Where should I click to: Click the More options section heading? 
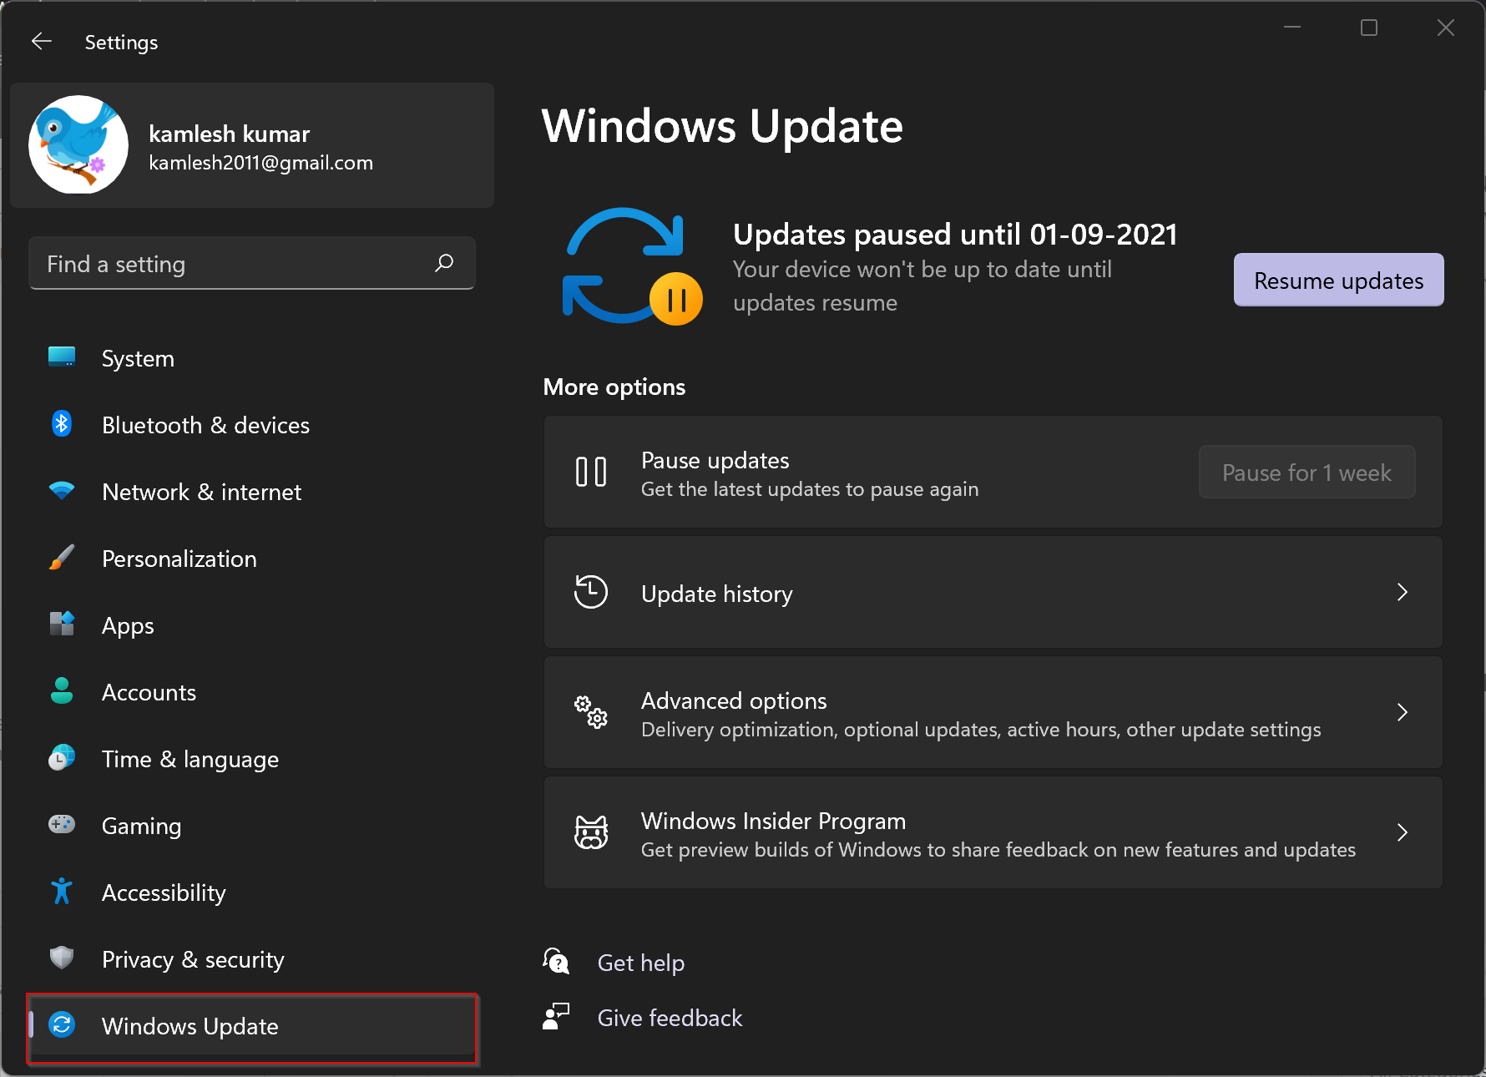point(614,387)
